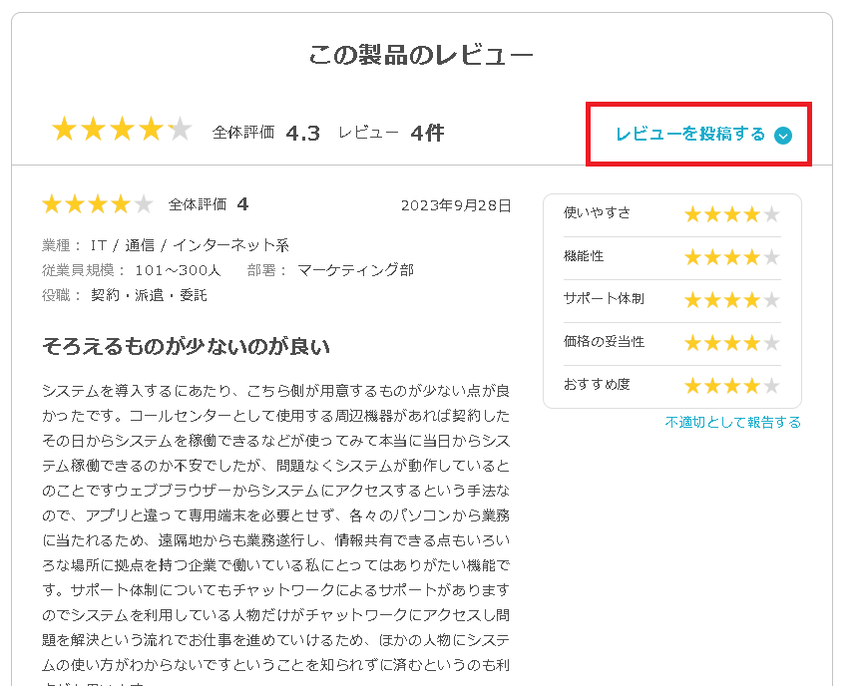864x686 pixels.
Task: Click the overall 4.3 star rating icons
Action: 122,129
